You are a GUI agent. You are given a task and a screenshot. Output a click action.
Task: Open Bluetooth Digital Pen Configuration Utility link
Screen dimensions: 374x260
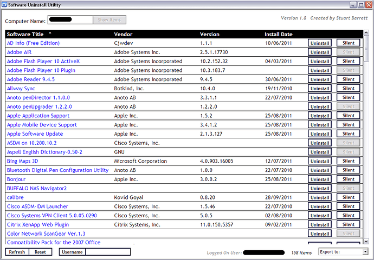(x=57, y=170)
